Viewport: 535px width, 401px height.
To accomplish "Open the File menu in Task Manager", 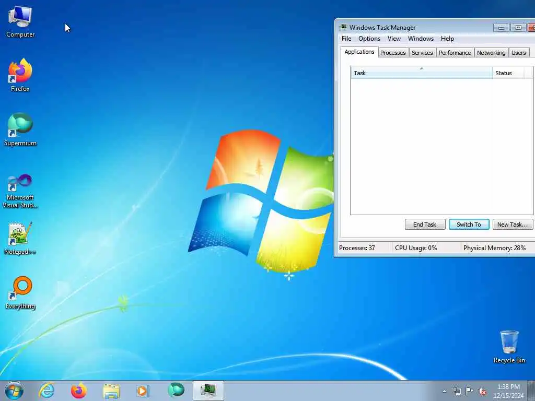I will [346, 39].
